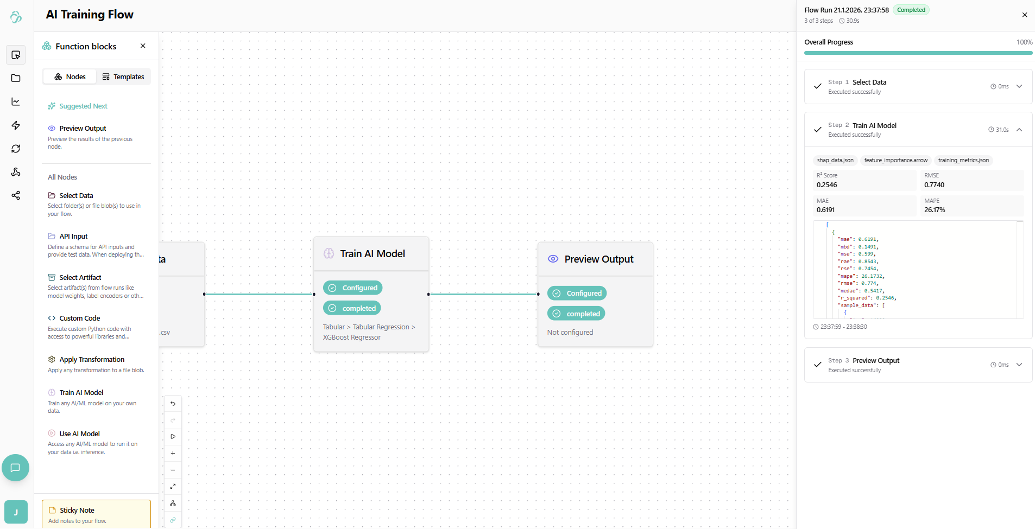Expand Step 1 Select Data details
Viewport: 1035px width, 529px height.
[x=1019, y=86]
